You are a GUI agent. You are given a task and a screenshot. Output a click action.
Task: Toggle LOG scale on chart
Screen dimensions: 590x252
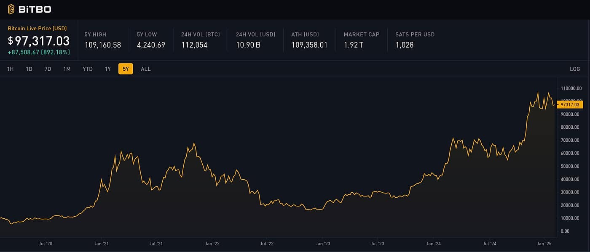(x=574, y=69)
